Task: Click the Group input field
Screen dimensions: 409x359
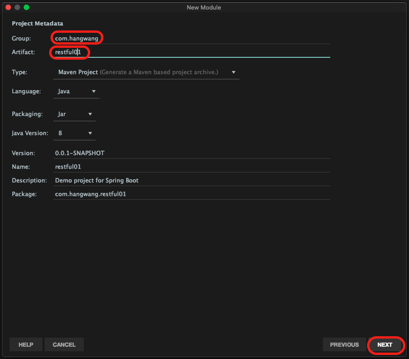Action: point(191,38)
